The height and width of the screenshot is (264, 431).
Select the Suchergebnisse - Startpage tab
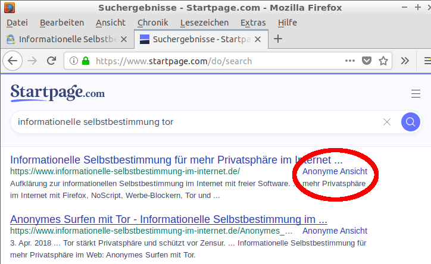[x=201, y=39]
